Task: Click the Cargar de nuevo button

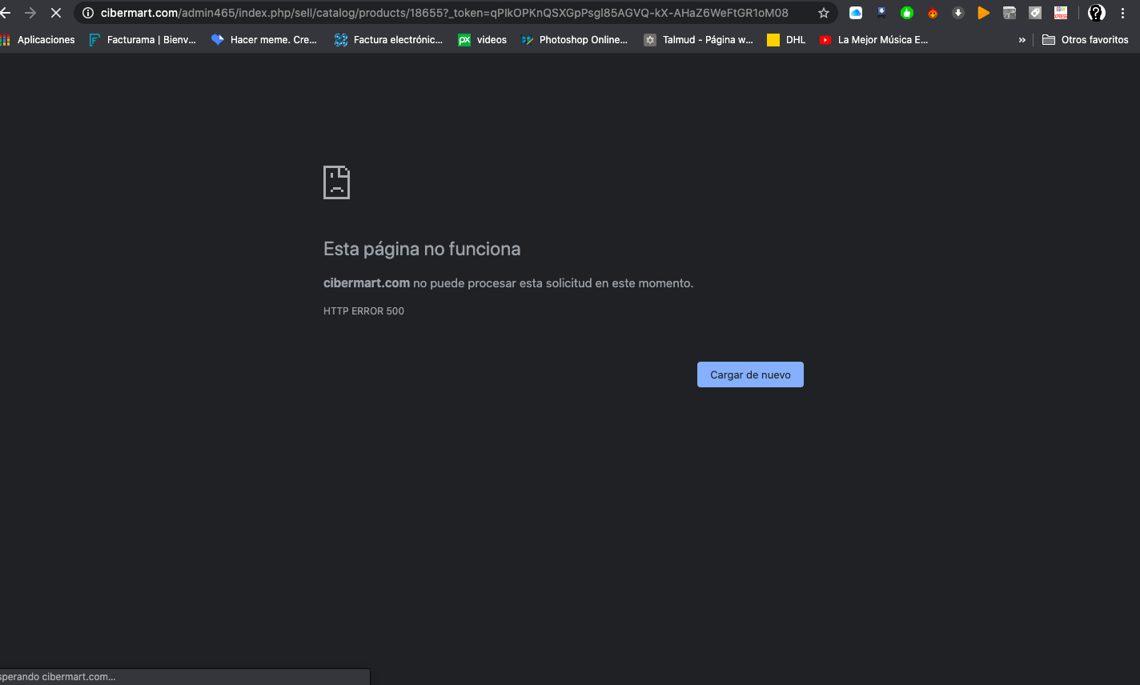Action: tap(750, 375)
